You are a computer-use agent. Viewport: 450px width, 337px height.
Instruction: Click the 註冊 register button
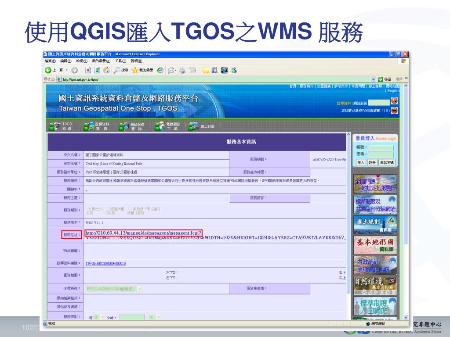(372, 162)
